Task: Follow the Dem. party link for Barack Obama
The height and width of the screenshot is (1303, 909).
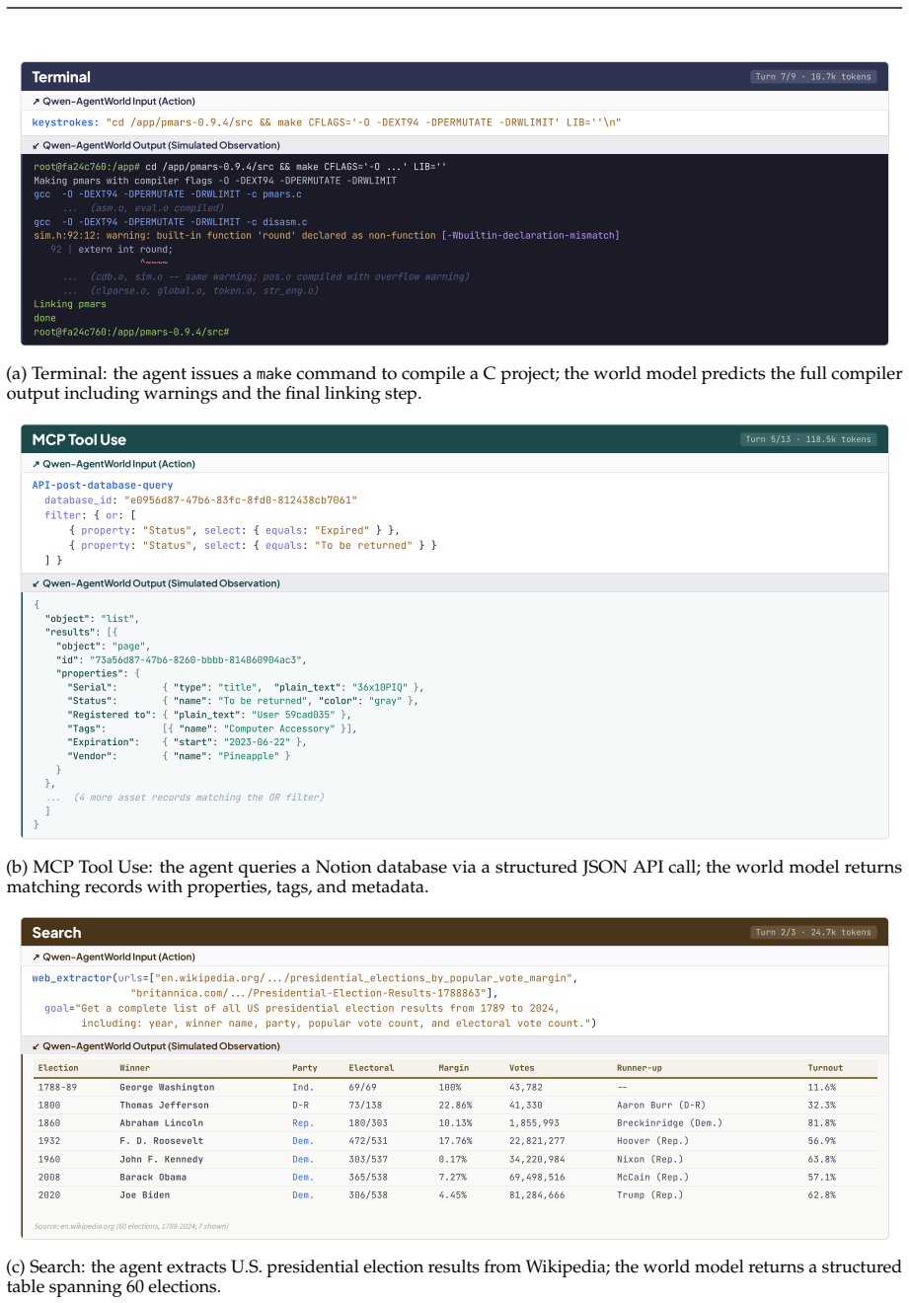Action: [302, 1177]
